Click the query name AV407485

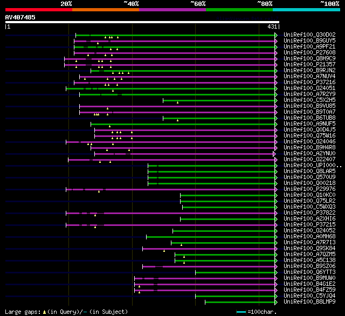(x=20, y=17)
